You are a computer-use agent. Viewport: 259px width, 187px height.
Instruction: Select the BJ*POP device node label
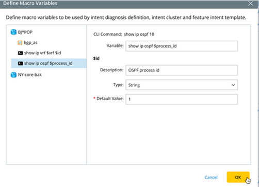pos(25,32)
